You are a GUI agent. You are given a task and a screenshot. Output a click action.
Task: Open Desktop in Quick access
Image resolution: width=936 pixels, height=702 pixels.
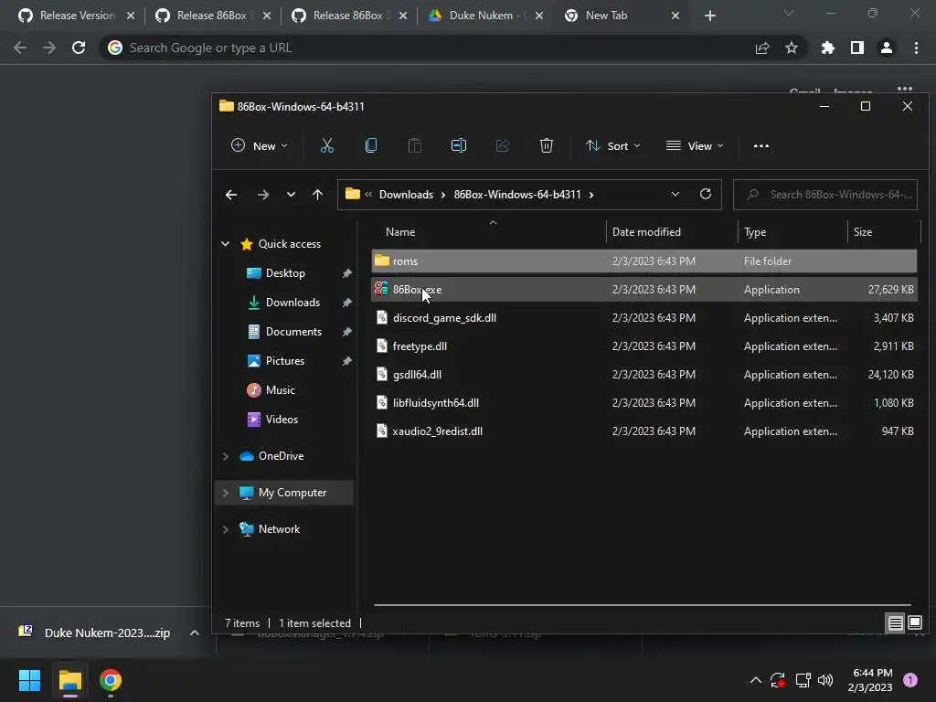(285, 272)
